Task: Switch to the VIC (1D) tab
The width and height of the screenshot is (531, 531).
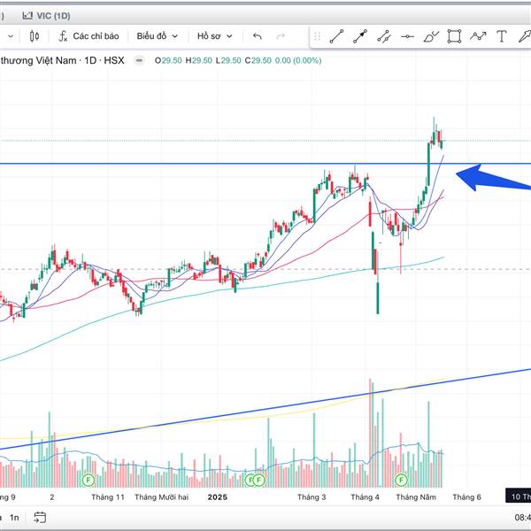Action: pos(46,16)
